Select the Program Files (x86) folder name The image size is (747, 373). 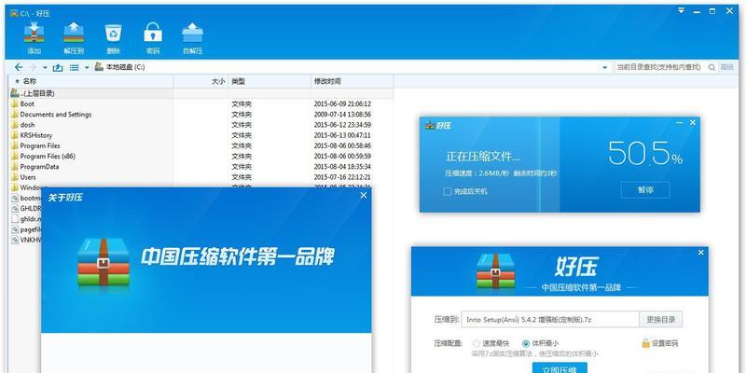(x=48, y=156)
